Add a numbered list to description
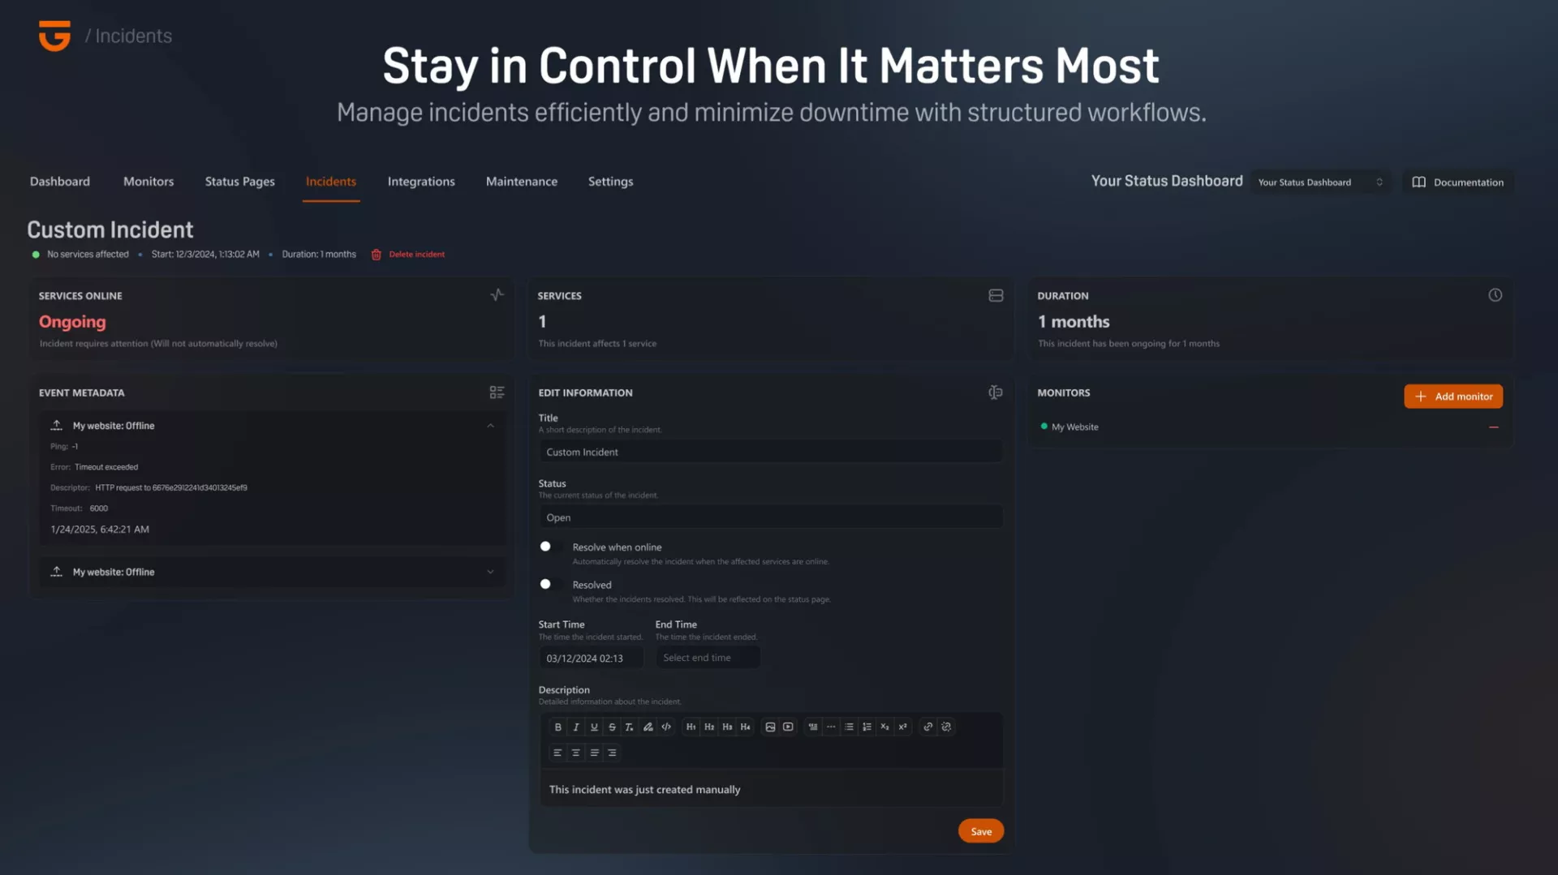This screenshot has height=875, width=1558. [867, 727]
